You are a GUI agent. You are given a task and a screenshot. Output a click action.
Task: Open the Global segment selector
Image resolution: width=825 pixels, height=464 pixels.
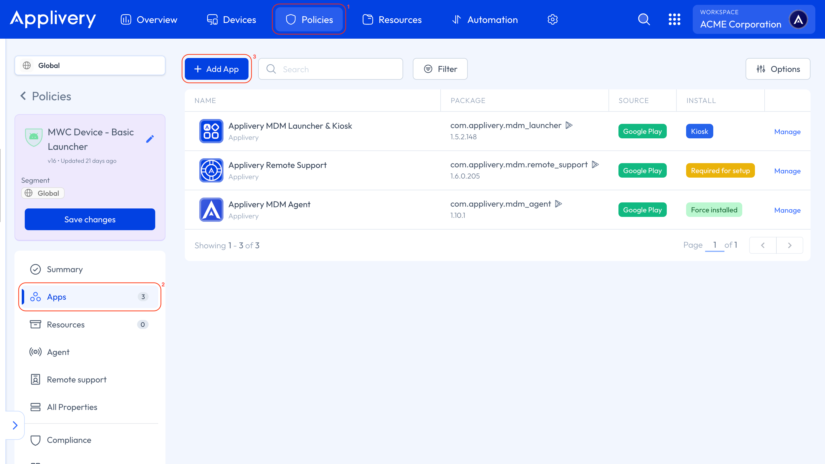90,65
